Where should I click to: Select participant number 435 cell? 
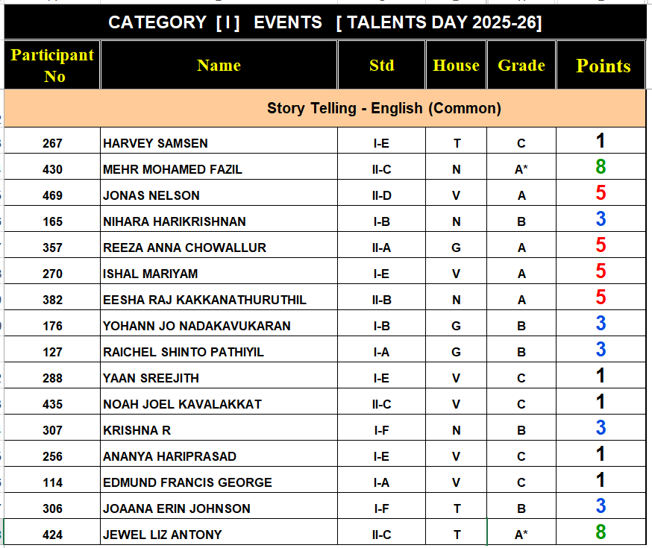[x=52, y=402]
